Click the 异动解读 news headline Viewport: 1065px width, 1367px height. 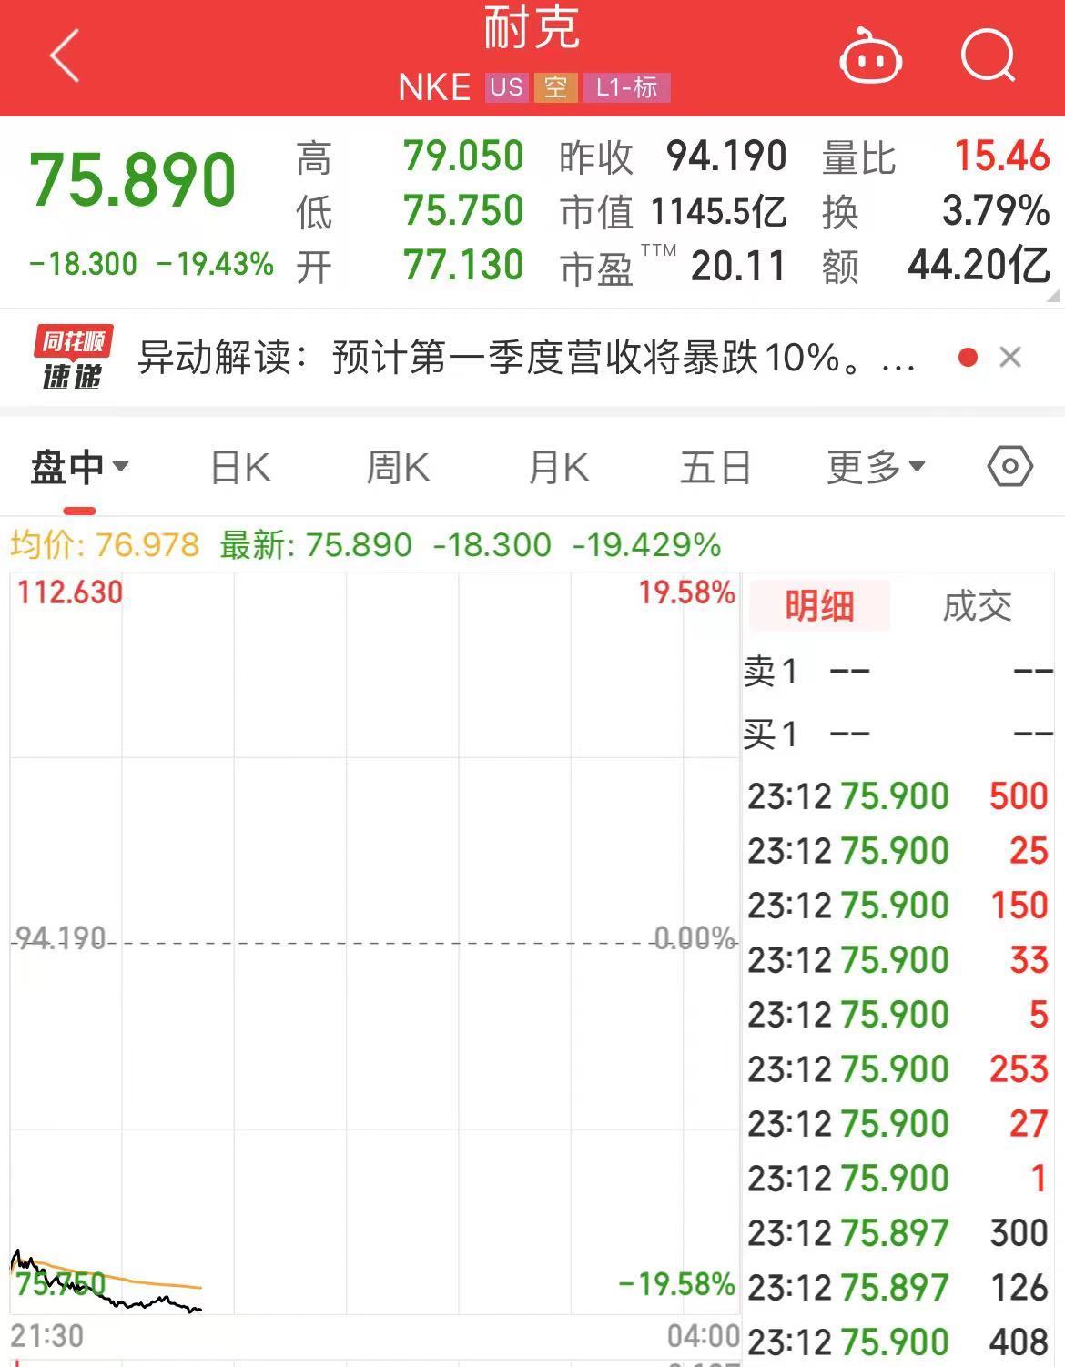[x=519, y=357]
